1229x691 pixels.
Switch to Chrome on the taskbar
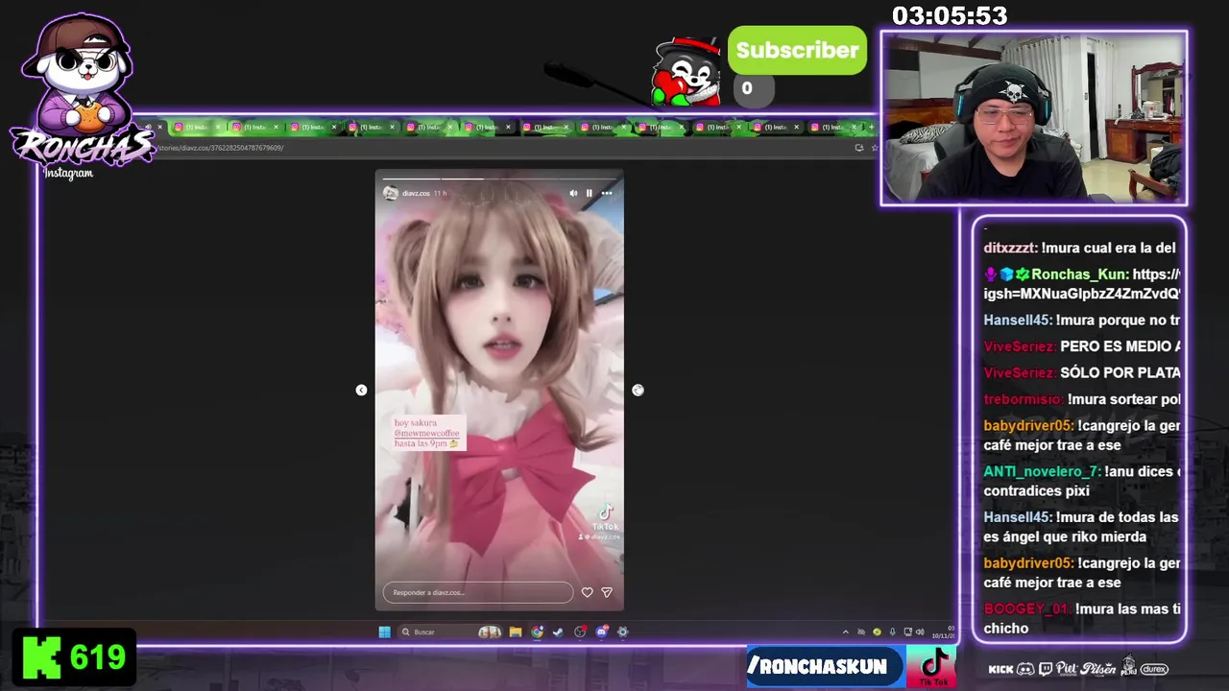click(537, 631)
